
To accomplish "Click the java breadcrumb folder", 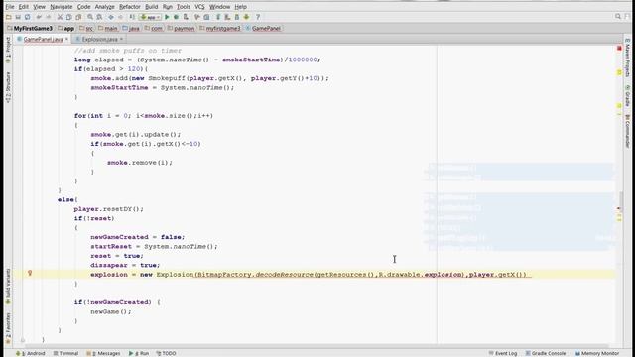I will pos(131,29).
